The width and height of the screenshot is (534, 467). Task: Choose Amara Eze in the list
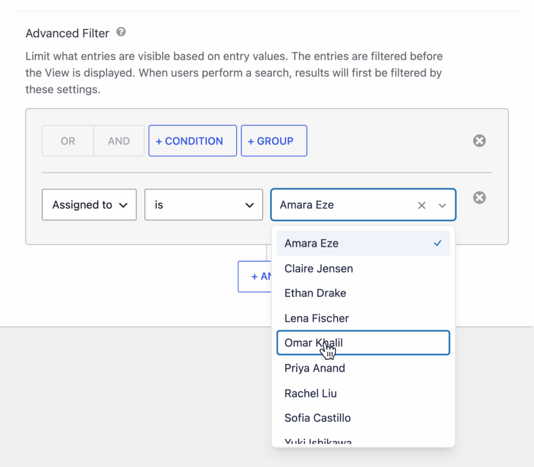click(363, 243)
